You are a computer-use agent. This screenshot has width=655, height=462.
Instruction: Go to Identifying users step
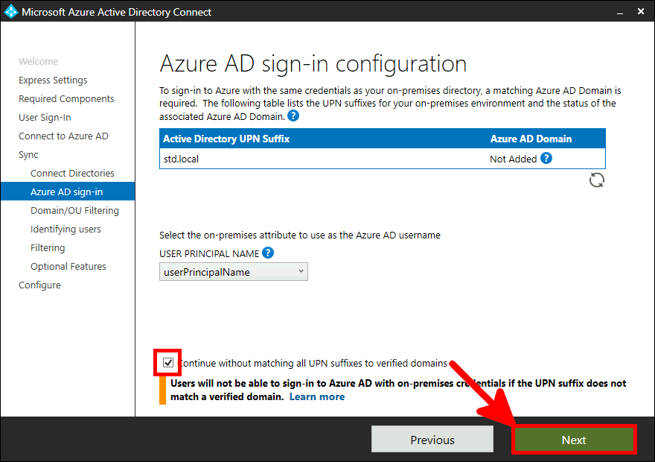click(65, 229)
